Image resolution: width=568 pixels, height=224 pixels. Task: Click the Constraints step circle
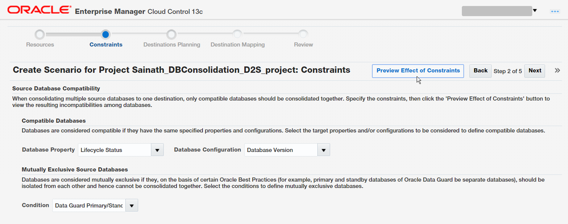106,35
